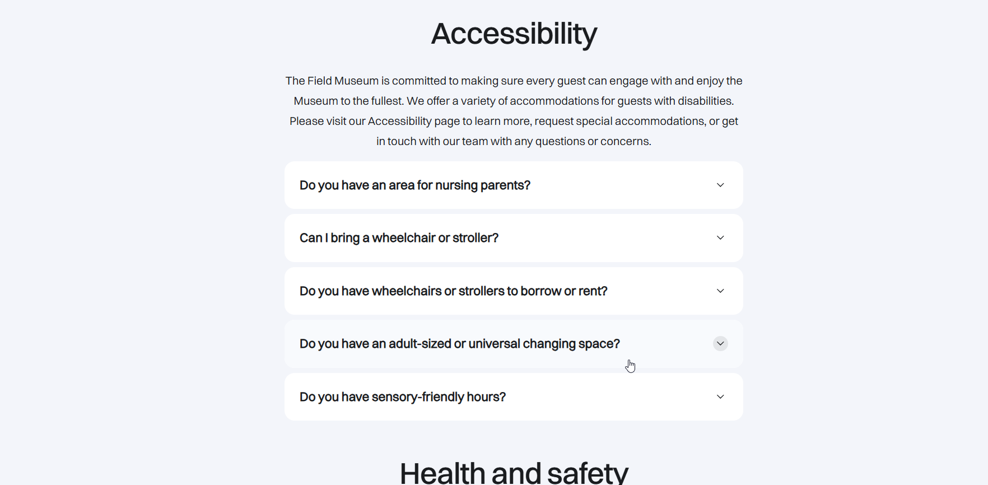Click 'in touch with our team' text

click(432, 142)
